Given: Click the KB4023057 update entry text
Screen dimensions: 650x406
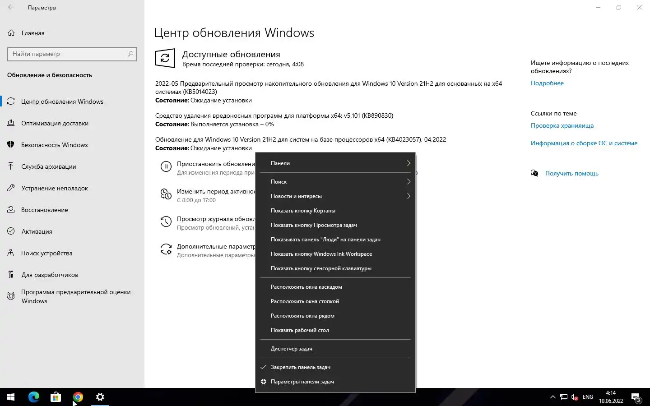Looking at the screenshot, I should tap(301, 139).
